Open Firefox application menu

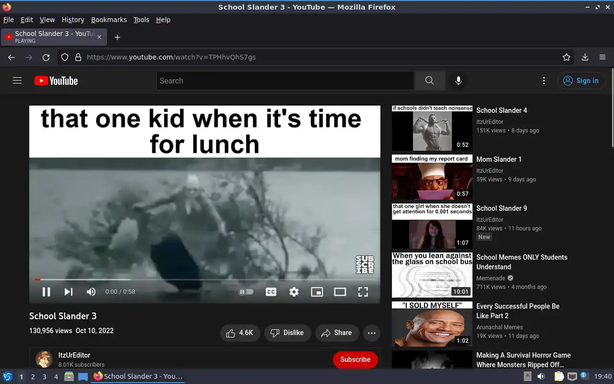[x=602, y=57]
